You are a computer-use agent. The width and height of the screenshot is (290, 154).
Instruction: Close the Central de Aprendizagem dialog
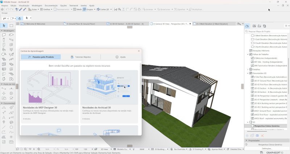(139, 51)
